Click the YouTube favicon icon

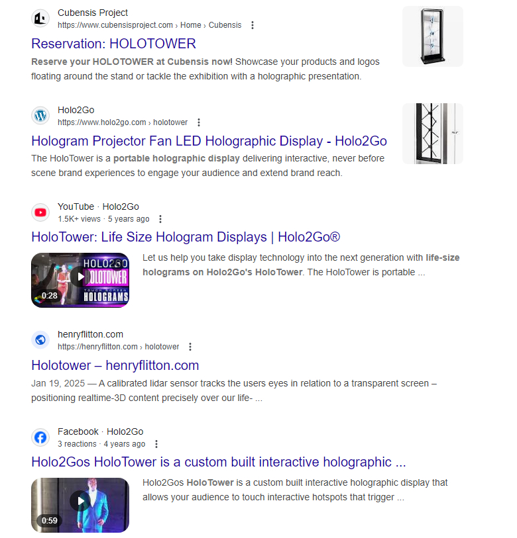[x=40, y=212]
